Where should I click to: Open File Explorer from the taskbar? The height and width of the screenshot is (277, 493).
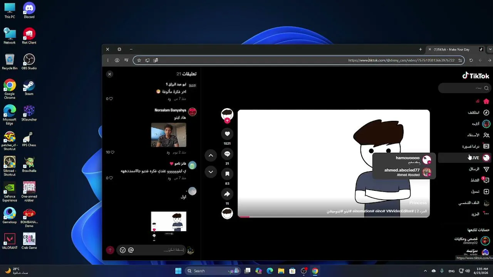[x=281, y=271]
